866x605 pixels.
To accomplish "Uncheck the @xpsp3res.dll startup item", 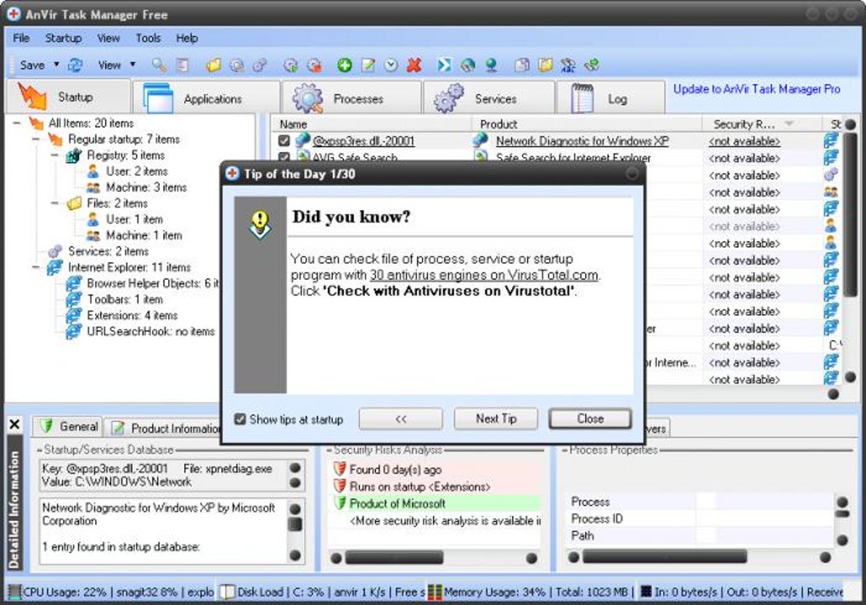I will (285, 141).
